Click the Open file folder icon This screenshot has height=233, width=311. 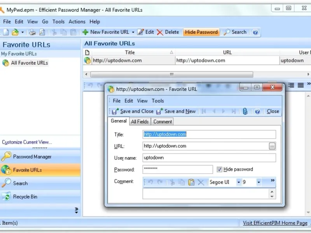tap(15, 32)
